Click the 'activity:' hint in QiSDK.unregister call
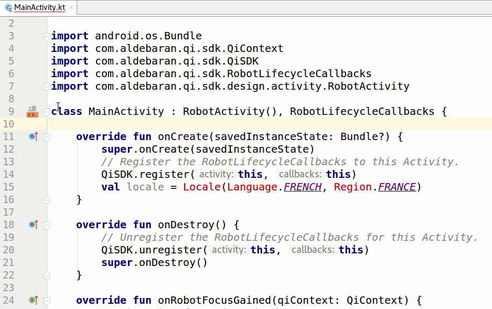 click(229, 250)
